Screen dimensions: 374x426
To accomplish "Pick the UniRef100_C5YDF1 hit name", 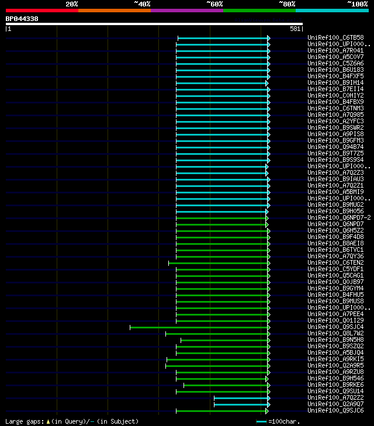I will click(x=335, y=269).
